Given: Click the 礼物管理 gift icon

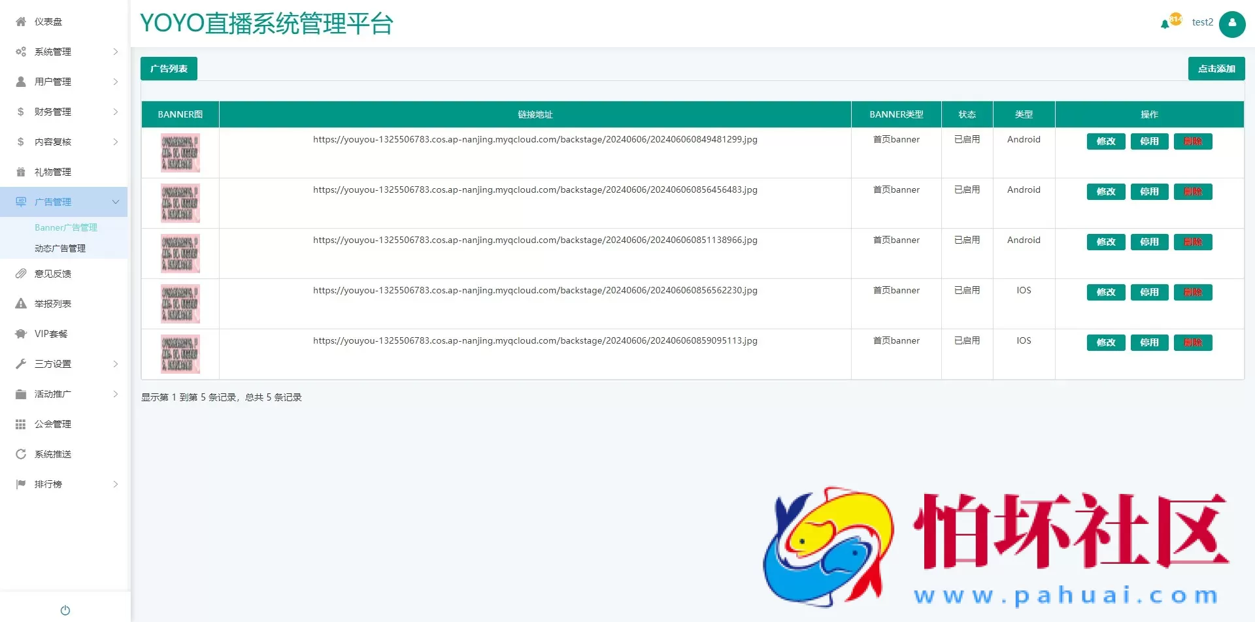Looking at the screenshot, I should [x=21, y=172].
